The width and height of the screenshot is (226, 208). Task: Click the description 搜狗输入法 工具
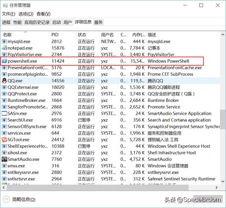pyautogui.click(x=163, y=140)
